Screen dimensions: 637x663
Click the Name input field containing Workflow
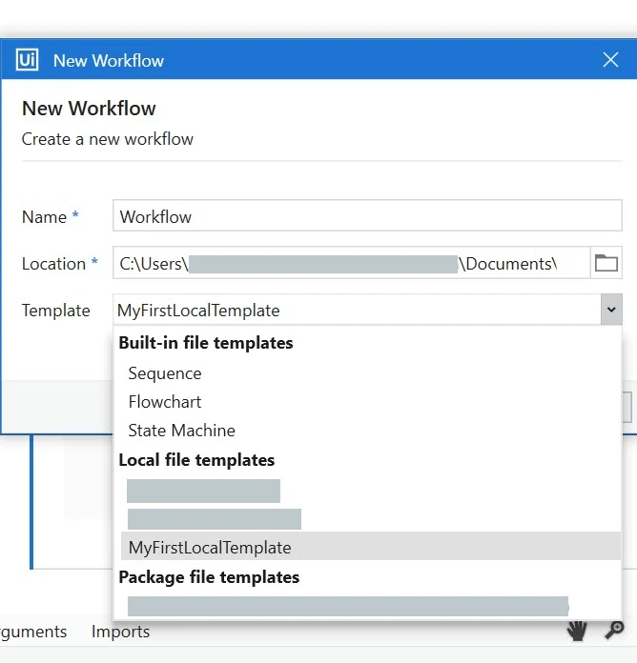pyautogui.click(x=367, y=215)
